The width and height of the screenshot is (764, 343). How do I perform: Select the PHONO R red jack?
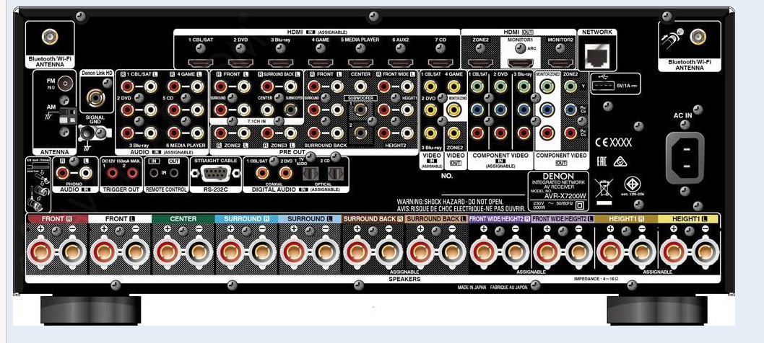point(62,172)
